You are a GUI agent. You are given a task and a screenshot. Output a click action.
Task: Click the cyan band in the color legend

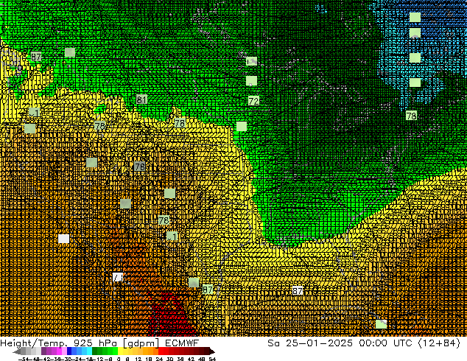click(x=89, y=351)
